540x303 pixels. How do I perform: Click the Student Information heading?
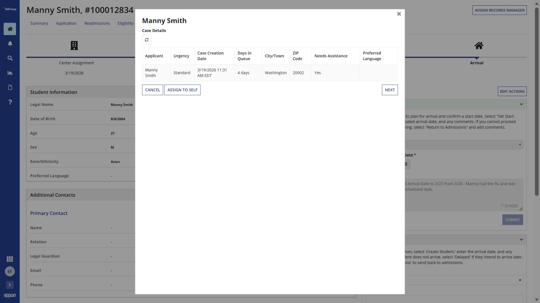(x=54, y=92)
